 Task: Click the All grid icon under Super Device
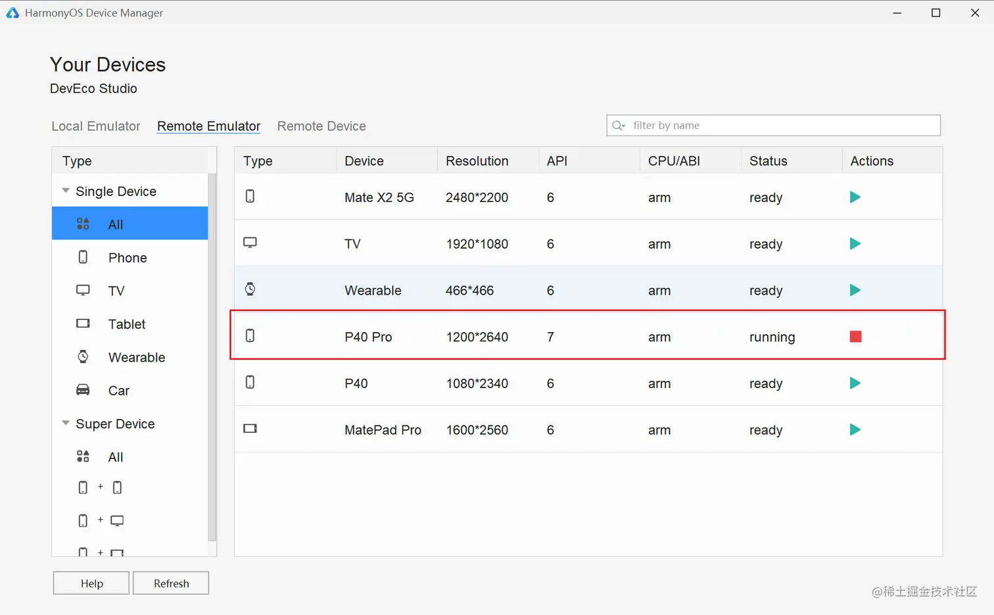[83, 456]
